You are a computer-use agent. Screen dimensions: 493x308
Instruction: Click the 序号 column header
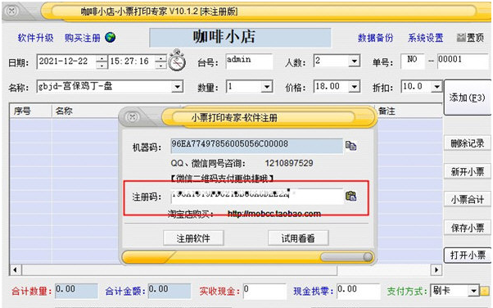(x=31, y=111)
